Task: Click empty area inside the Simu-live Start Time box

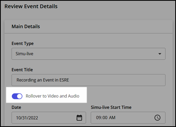Action: [x=134, y=118]
